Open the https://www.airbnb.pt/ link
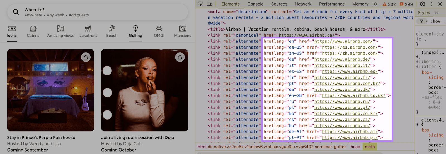The image size is (446, 154). point(350,138)
